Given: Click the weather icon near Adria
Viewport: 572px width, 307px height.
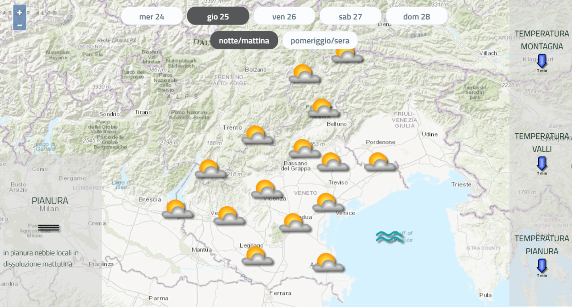Looking at the screenshot, I should point(328,263).
